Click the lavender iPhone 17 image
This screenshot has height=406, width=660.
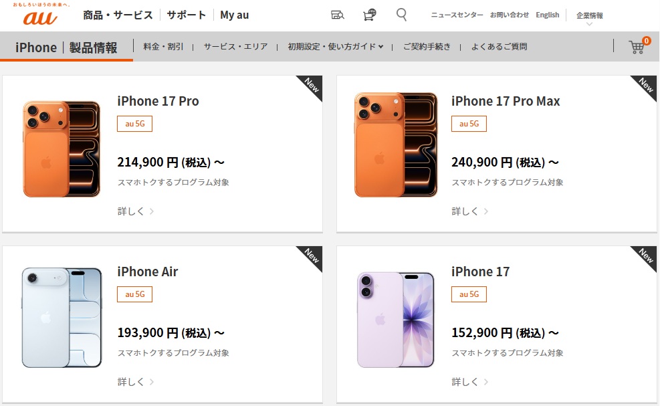tap(396, 320)
